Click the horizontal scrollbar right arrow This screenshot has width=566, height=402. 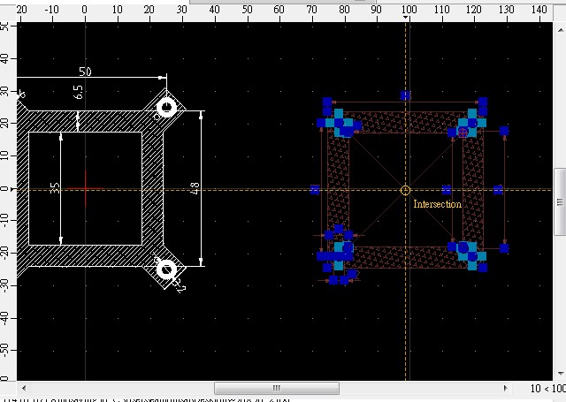505,388
